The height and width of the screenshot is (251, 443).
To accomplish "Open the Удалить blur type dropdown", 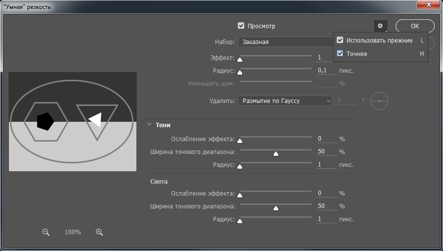I will pos(285,100).
